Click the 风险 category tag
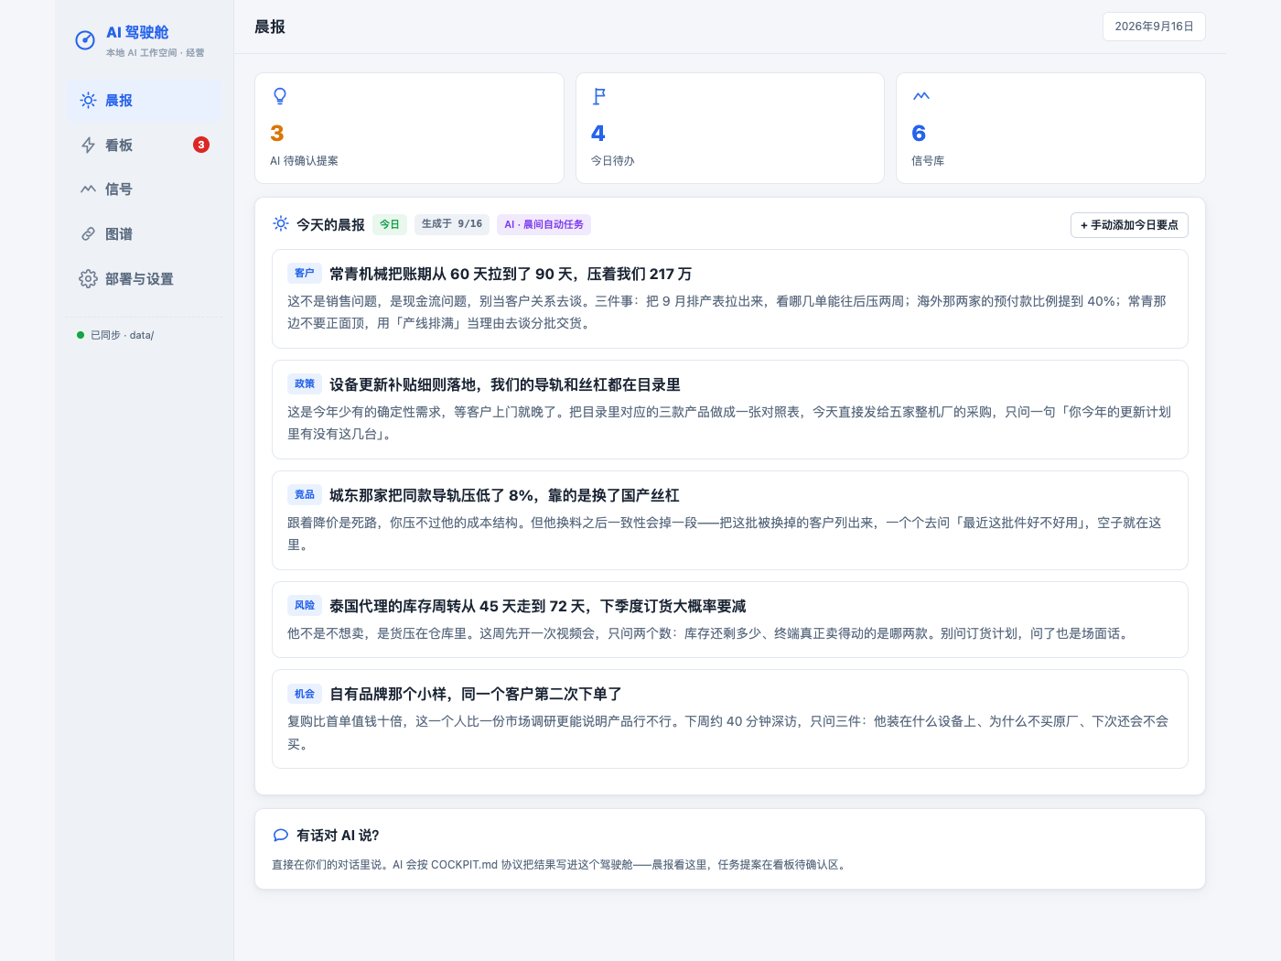 click(305, 606)
